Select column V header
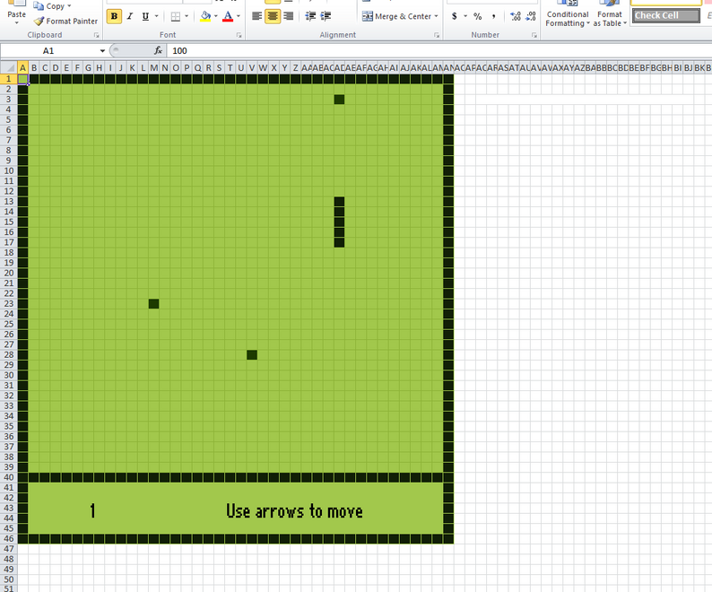 click(x=252, y=68)
